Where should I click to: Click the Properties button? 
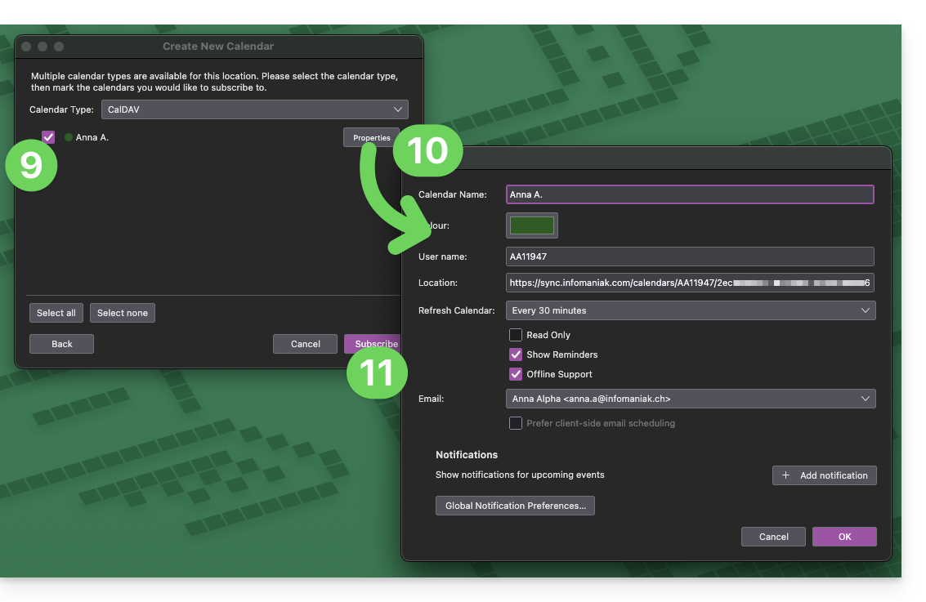point(371,138)
